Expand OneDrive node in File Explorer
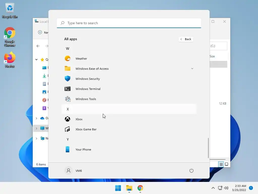 point(36,118)
